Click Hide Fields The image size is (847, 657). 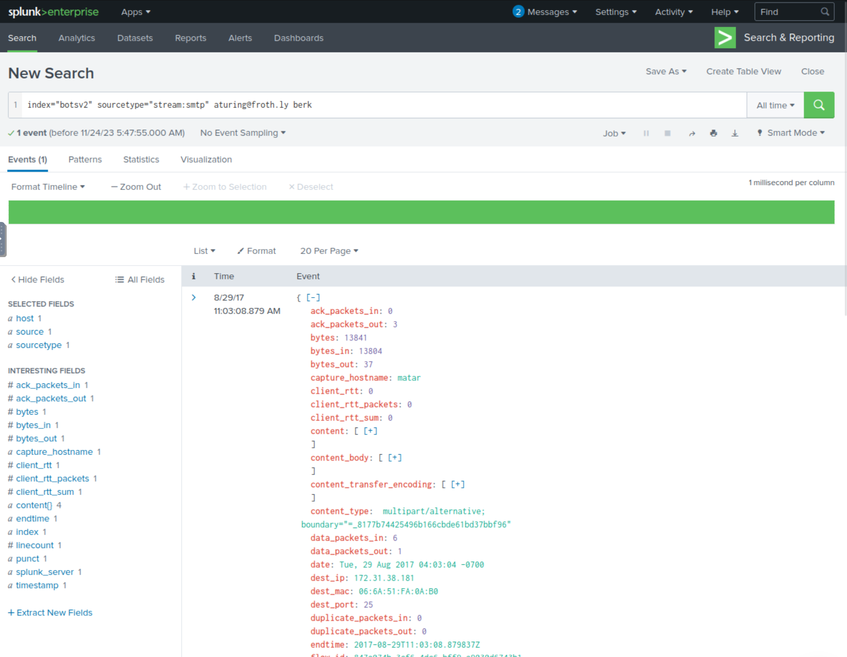tap(38, 280)
